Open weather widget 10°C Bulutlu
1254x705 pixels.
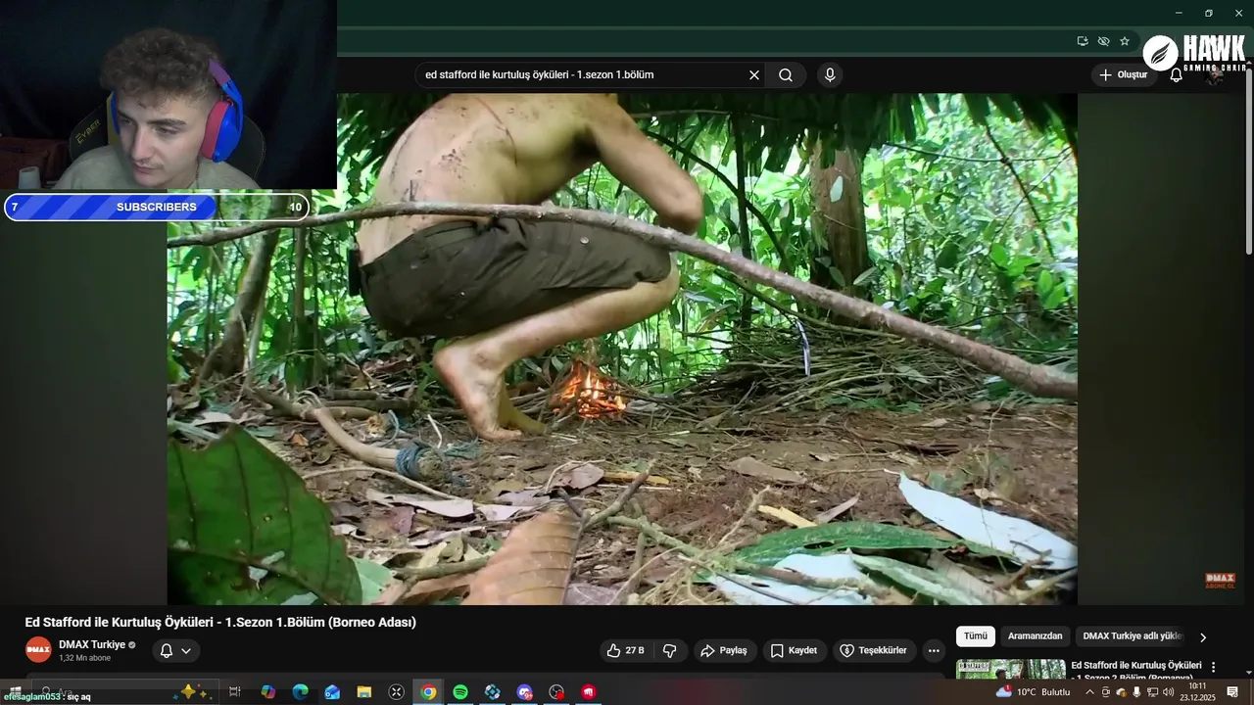pos(1034,692)
